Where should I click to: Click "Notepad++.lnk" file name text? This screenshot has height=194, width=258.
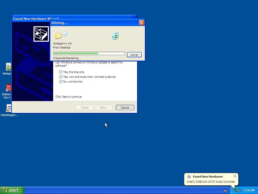(x=62, y=43)
